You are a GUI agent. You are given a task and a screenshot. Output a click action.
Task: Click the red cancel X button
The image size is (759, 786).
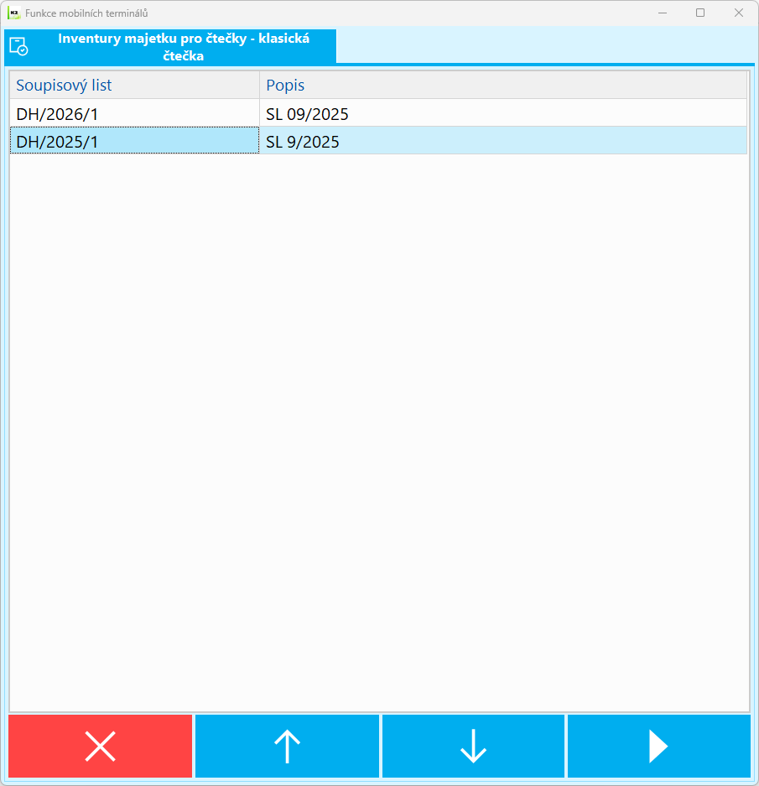(101, 746)
